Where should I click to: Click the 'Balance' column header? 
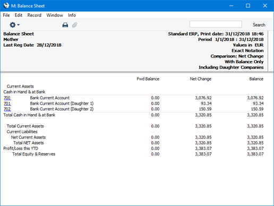(x=256, y=79)
